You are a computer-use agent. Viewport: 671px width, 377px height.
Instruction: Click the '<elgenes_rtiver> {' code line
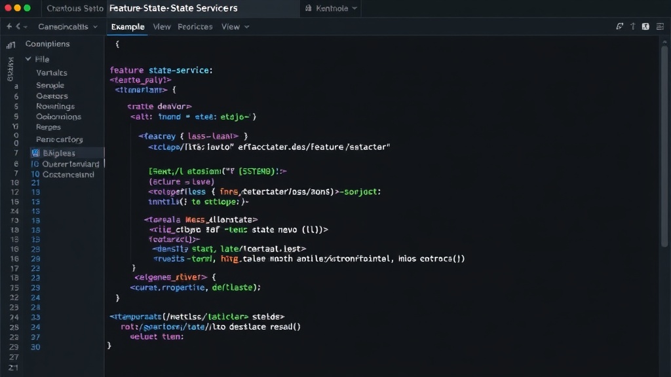click(x=176, y=277)
